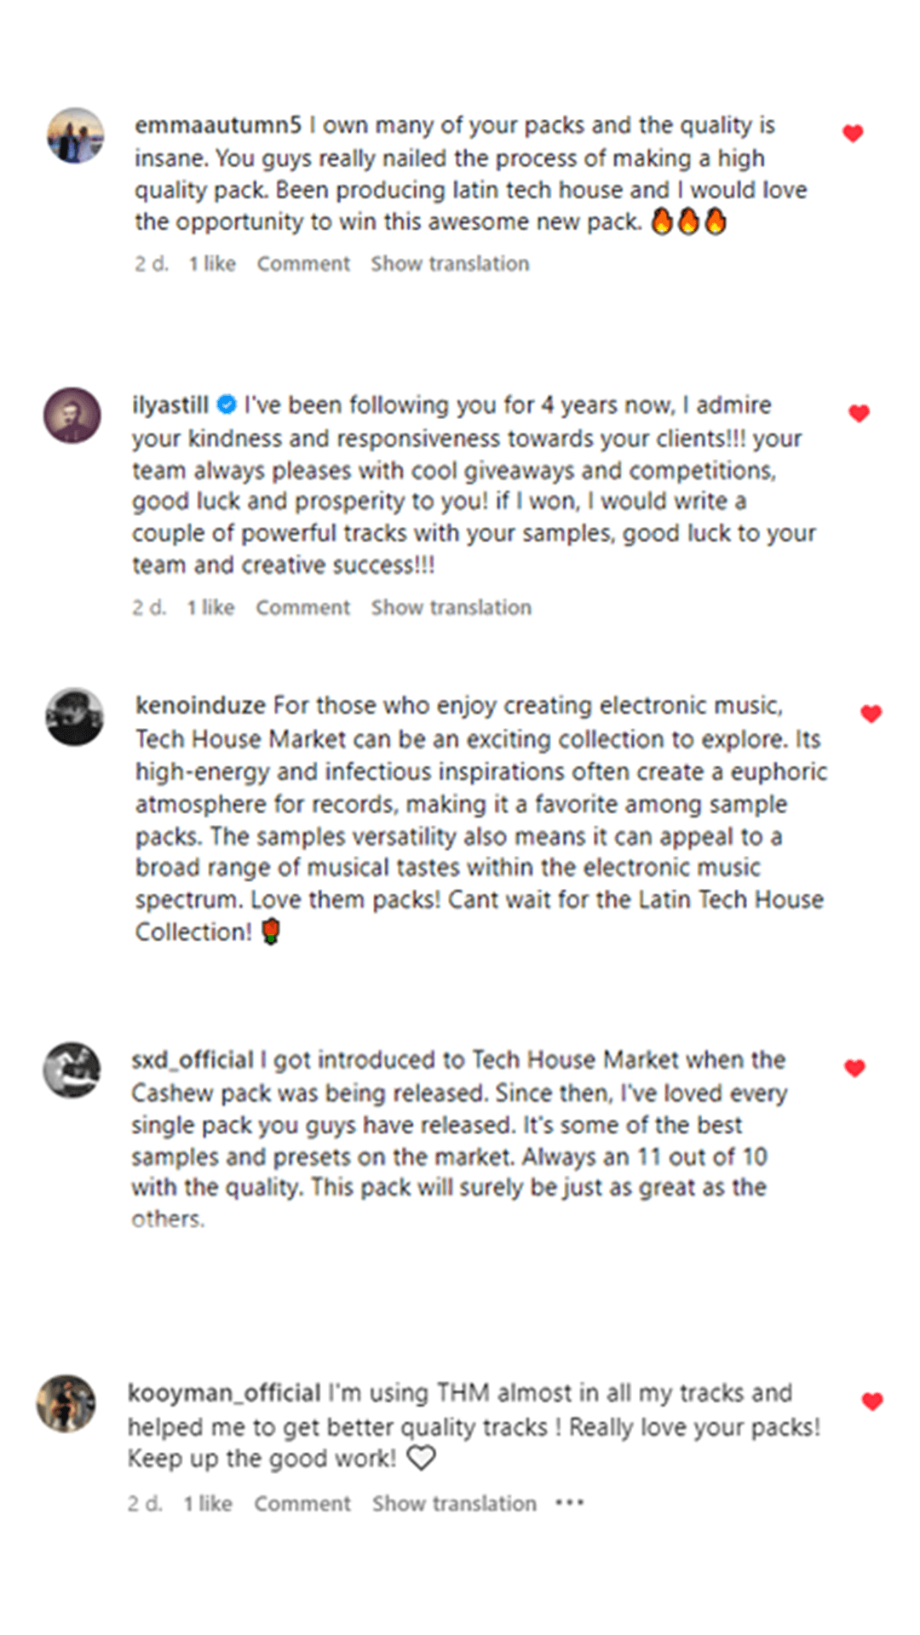The width and height of the screenshot is (920, 1635).
Task: View 1 like on ilyastill's comment
Action: (210, 608)
